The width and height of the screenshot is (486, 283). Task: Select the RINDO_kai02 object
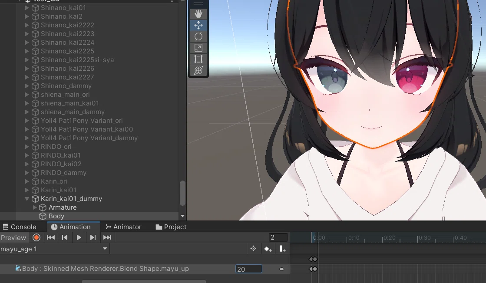click(x=61, y=164)
